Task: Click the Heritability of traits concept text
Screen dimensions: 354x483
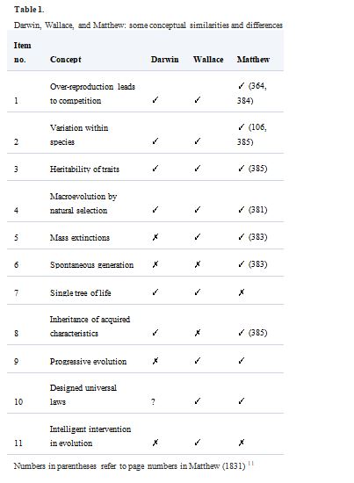Action: click(84, 169)
